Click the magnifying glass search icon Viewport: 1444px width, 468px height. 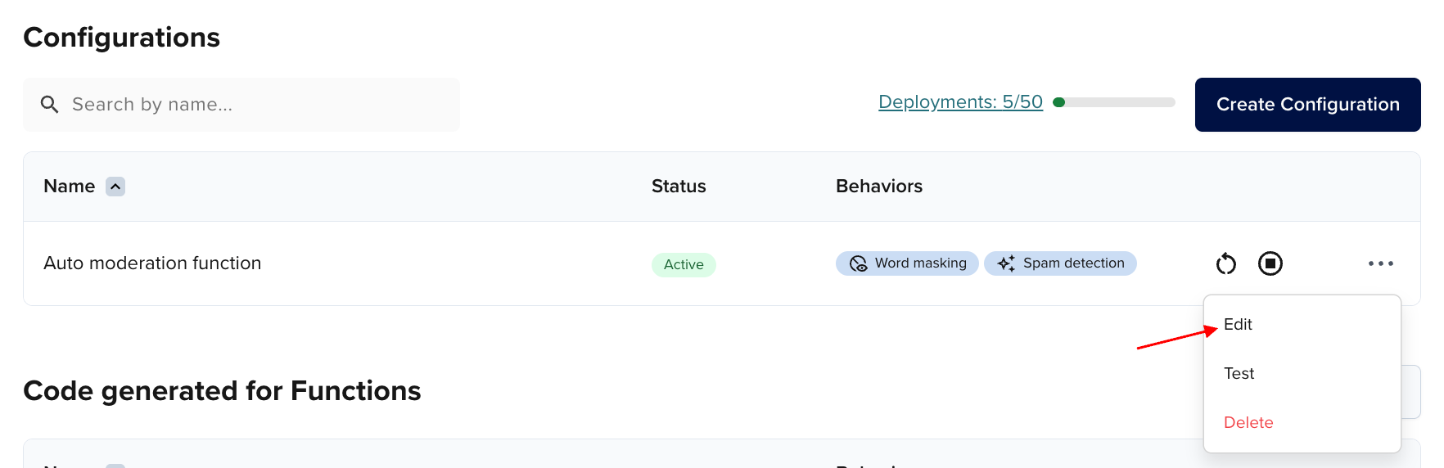[50, 105]
